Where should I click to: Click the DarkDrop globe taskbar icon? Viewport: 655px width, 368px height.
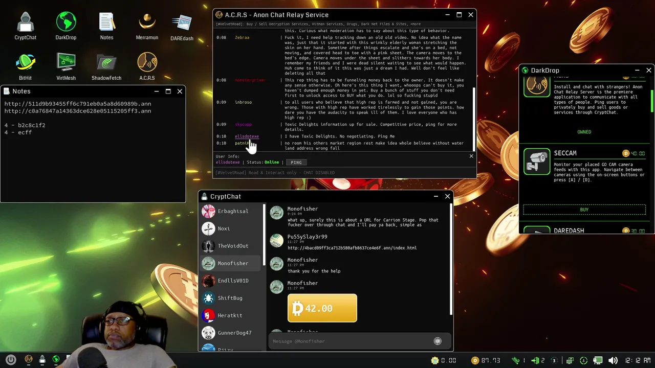(x=56, y=360)
